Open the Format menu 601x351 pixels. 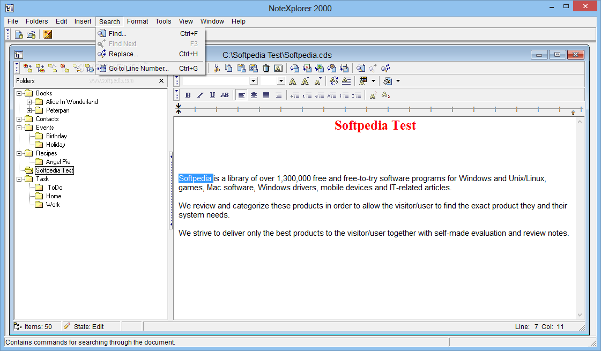[x=138, y=21]
